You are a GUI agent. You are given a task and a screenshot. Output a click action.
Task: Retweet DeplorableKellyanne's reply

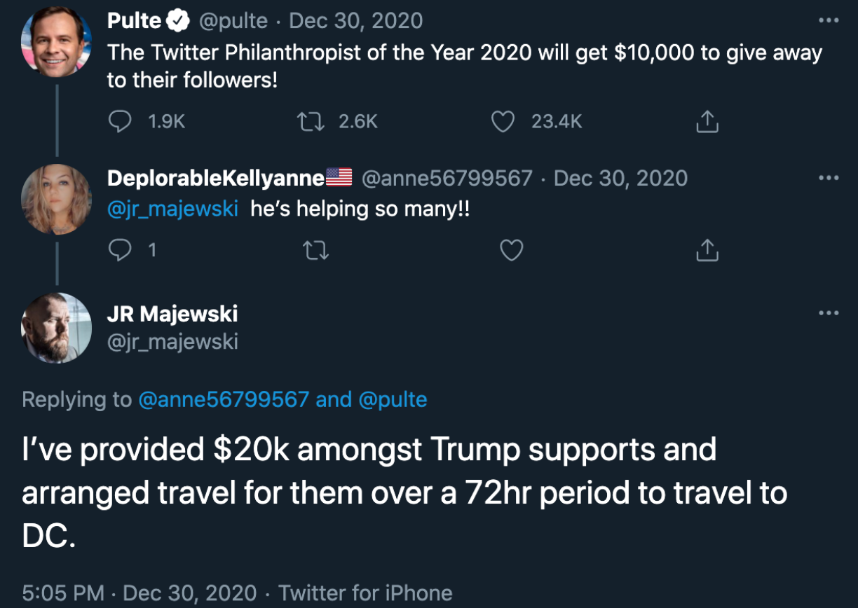coord(315,250)
